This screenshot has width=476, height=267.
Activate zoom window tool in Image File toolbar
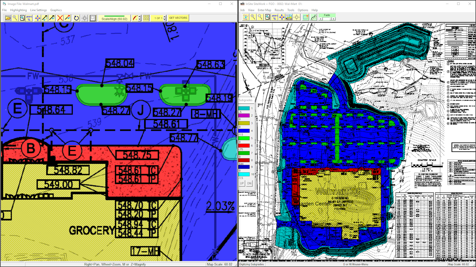(22, 18)
